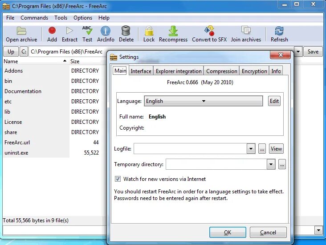This screenshot has width=326, height=245.
Task: Select the uninst.exe file
Action: click(x=52, y=153)
